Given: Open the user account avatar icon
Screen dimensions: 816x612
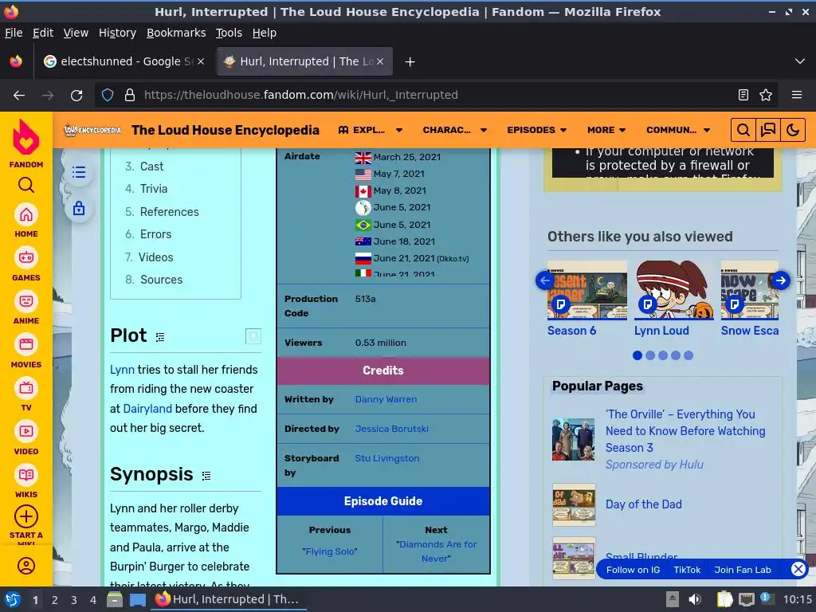Looking at the screenshot, I should 26,566.
